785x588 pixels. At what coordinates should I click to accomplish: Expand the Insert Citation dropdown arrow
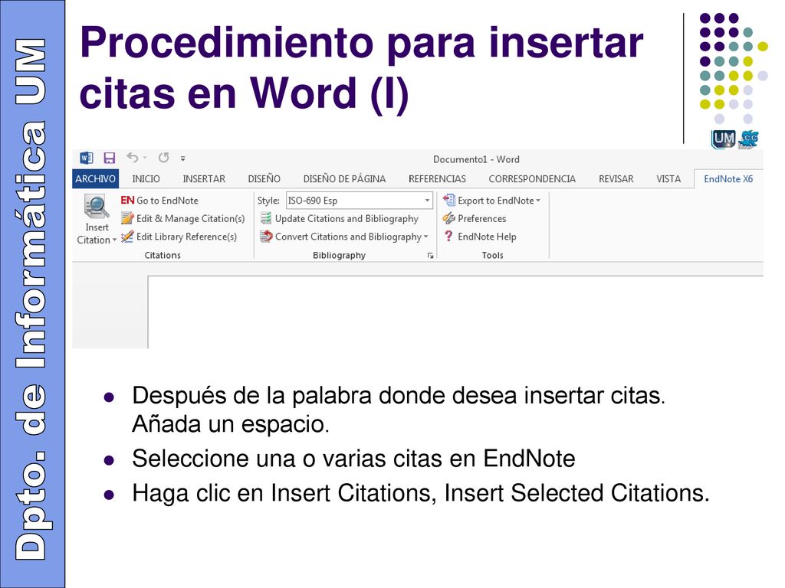pyautogui.click(x=115, y=240)
